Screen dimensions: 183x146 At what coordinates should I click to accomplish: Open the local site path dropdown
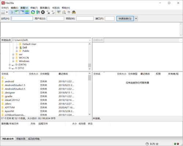(x=90, y=40)
